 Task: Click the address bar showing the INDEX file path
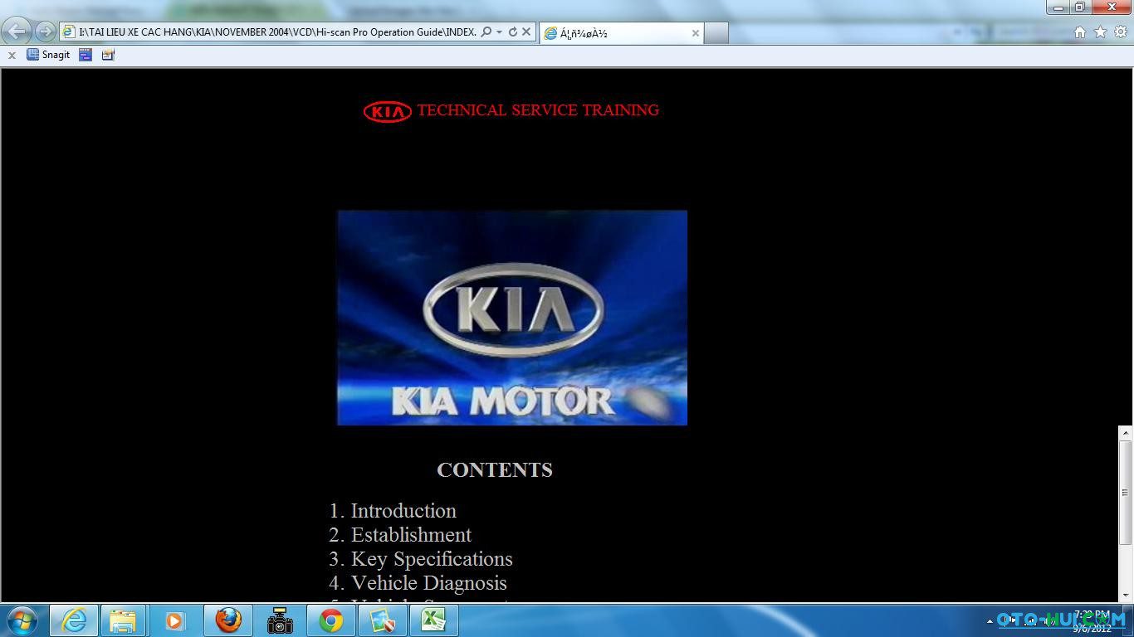tap(278, 32)
